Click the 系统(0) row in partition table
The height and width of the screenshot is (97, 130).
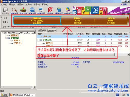pyautogui.click(x=83, y=36)
